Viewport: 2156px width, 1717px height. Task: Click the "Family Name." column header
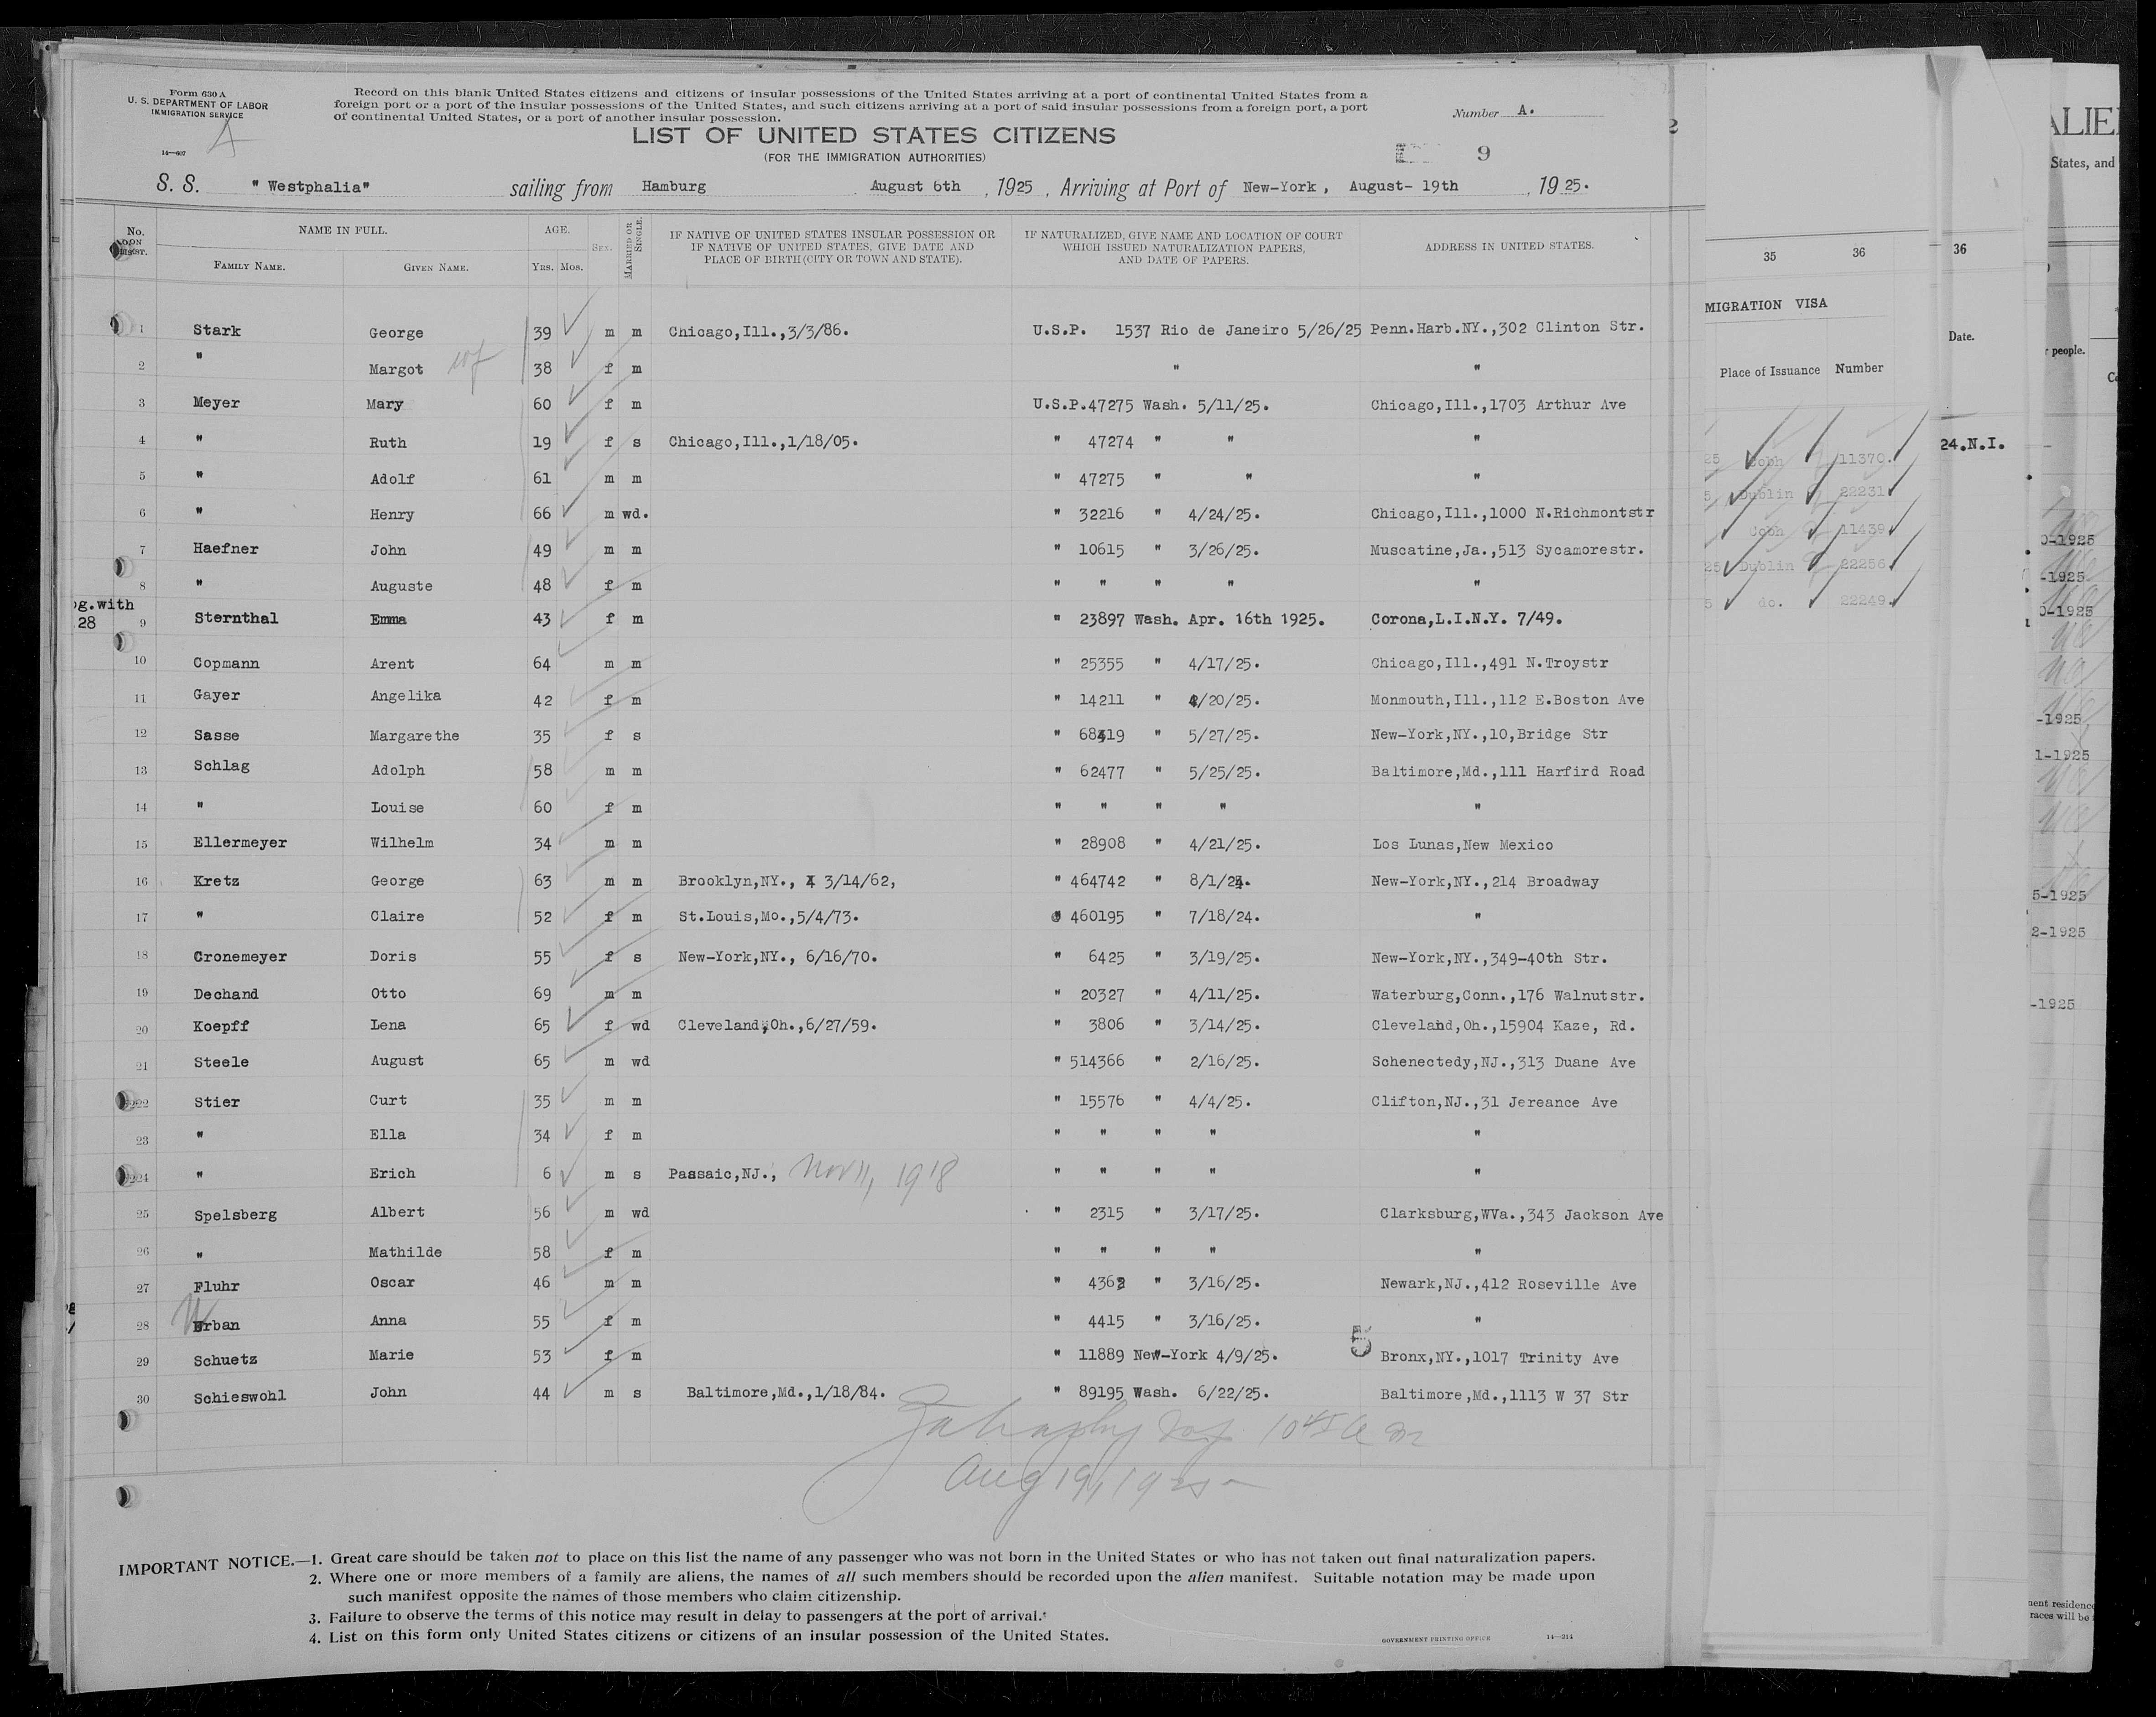click(249, 267)
